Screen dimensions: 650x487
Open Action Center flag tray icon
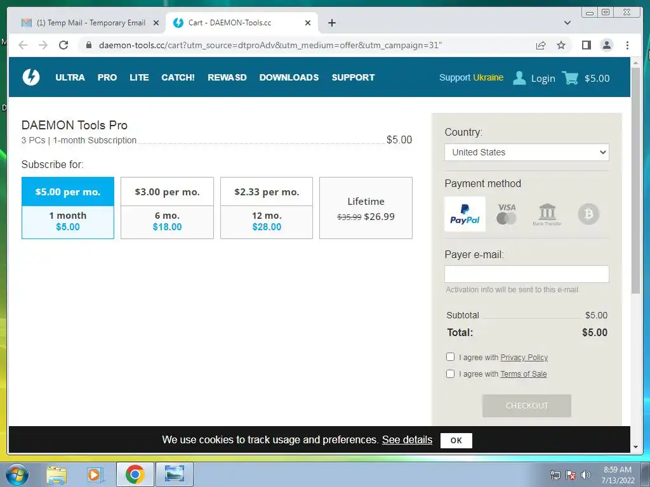pos(571,474)
